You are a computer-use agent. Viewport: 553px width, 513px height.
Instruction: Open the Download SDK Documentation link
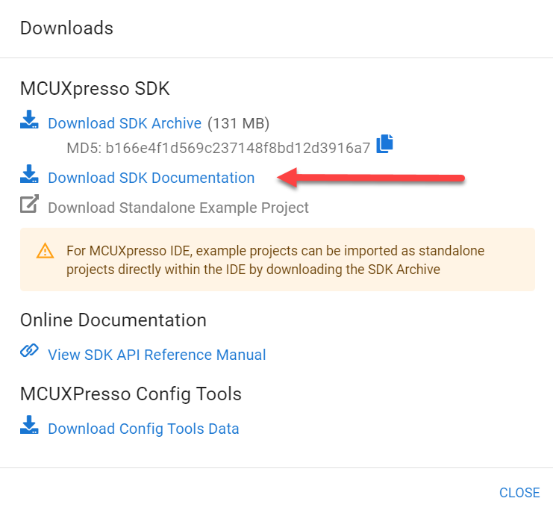pyautogui.click(x=151, y=178)
